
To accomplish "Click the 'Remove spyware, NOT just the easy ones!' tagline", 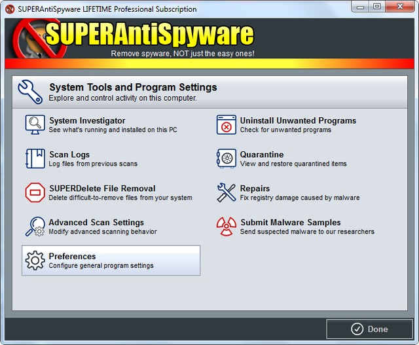I will pos(183,54).
